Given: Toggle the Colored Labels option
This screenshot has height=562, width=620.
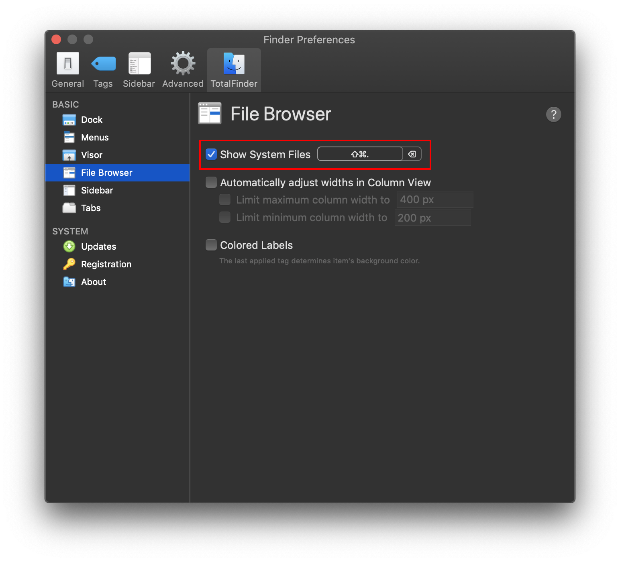Looking at the screenshot, I should (x=211, y=245).
